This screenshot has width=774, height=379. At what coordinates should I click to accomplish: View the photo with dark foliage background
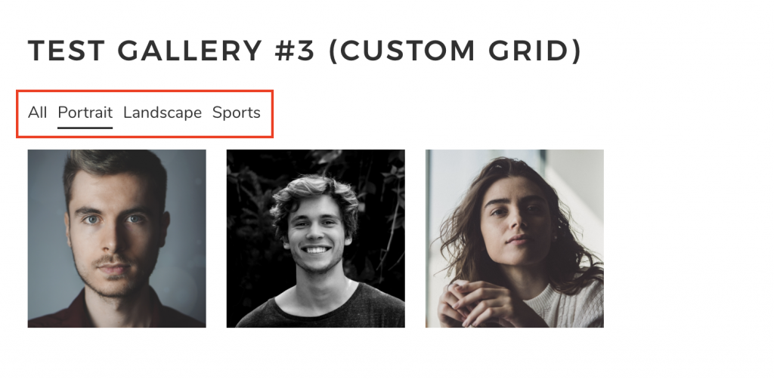316,239
